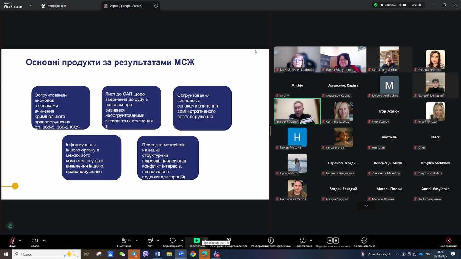Click the green Поделиться share screen button
This screenshot has width=461, height=259.
(196, 241)
